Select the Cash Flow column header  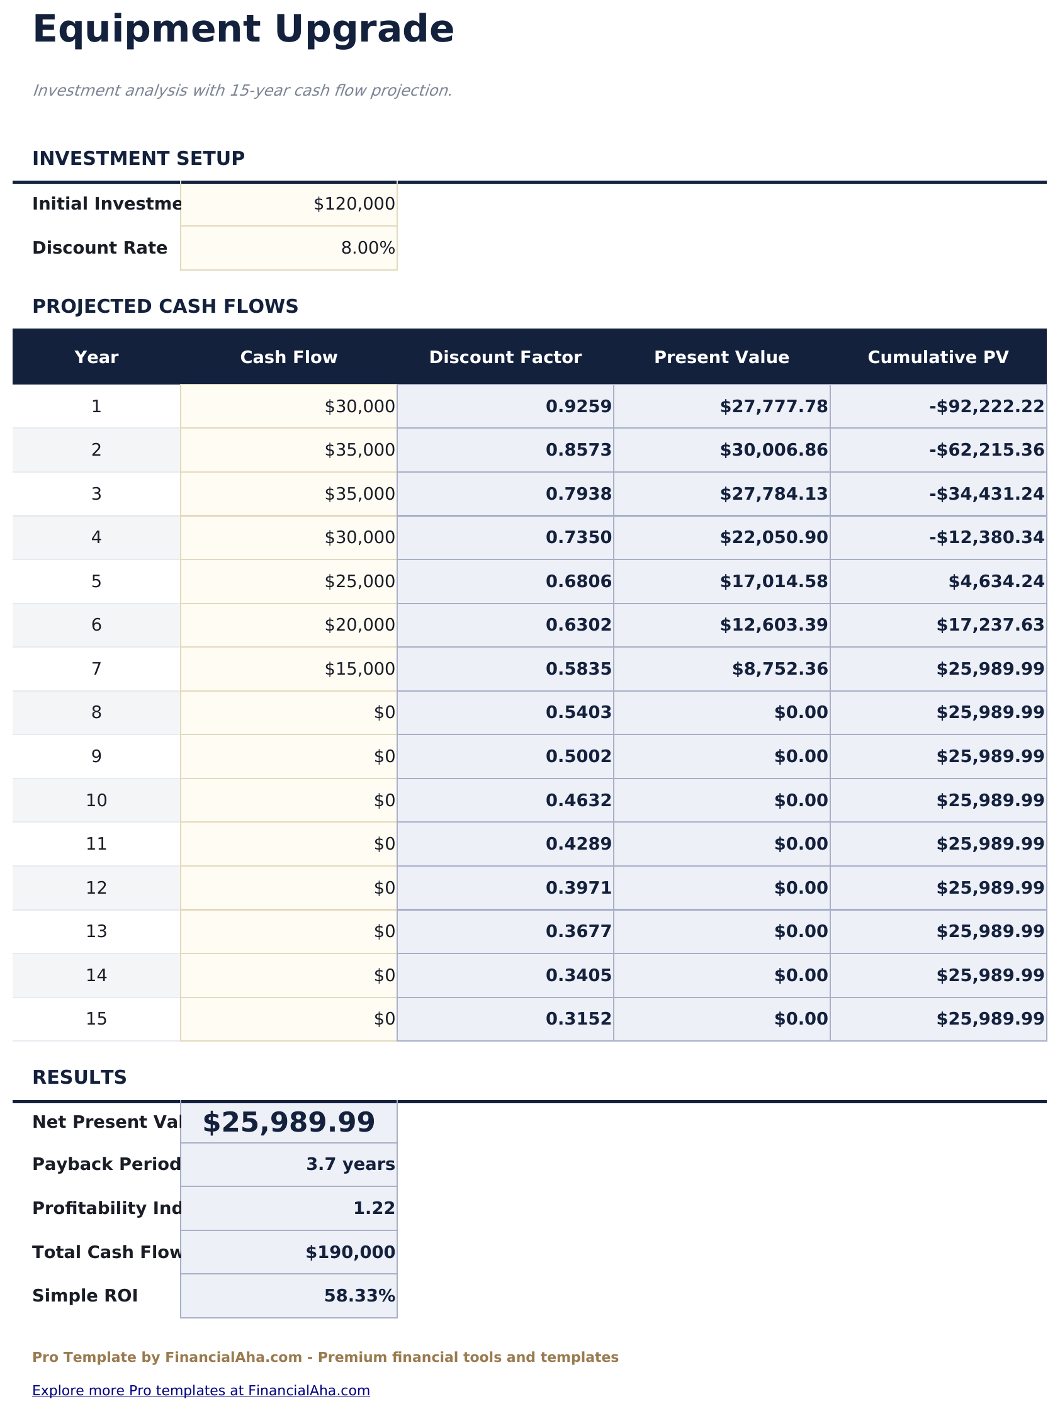(288, 357)
